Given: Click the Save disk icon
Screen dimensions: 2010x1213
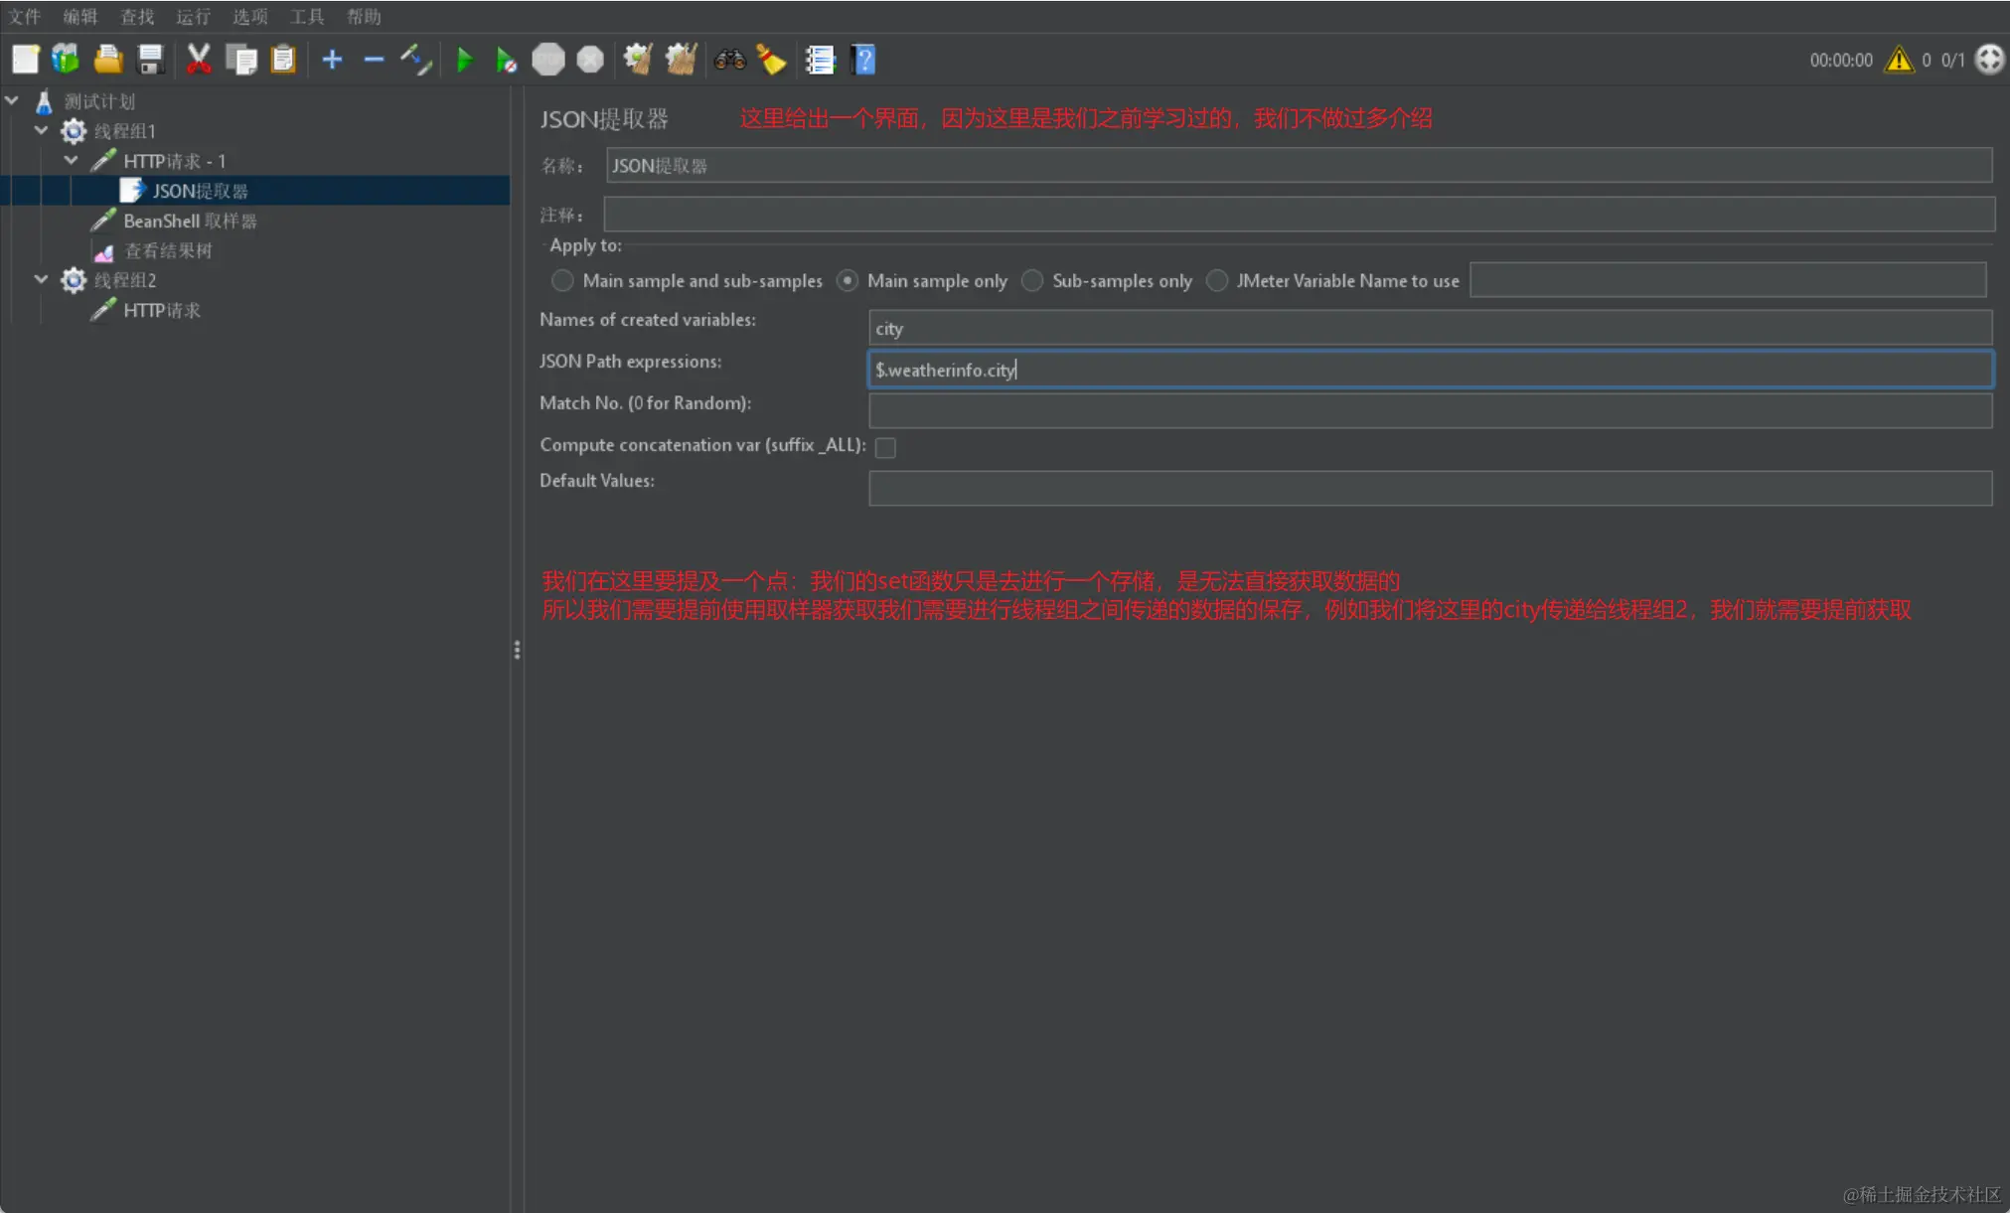Looking at the screenshot, I should (x=150, y=60).
